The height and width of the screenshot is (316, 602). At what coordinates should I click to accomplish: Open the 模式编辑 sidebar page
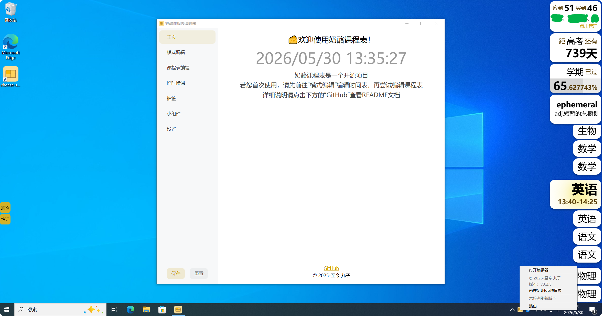coord(187,52)
